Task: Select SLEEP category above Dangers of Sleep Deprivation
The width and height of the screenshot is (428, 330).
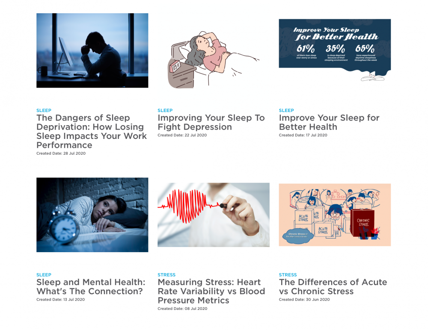Action: coord(44,110)
